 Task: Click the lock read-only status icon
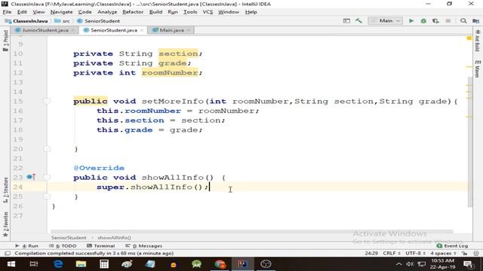465,254
